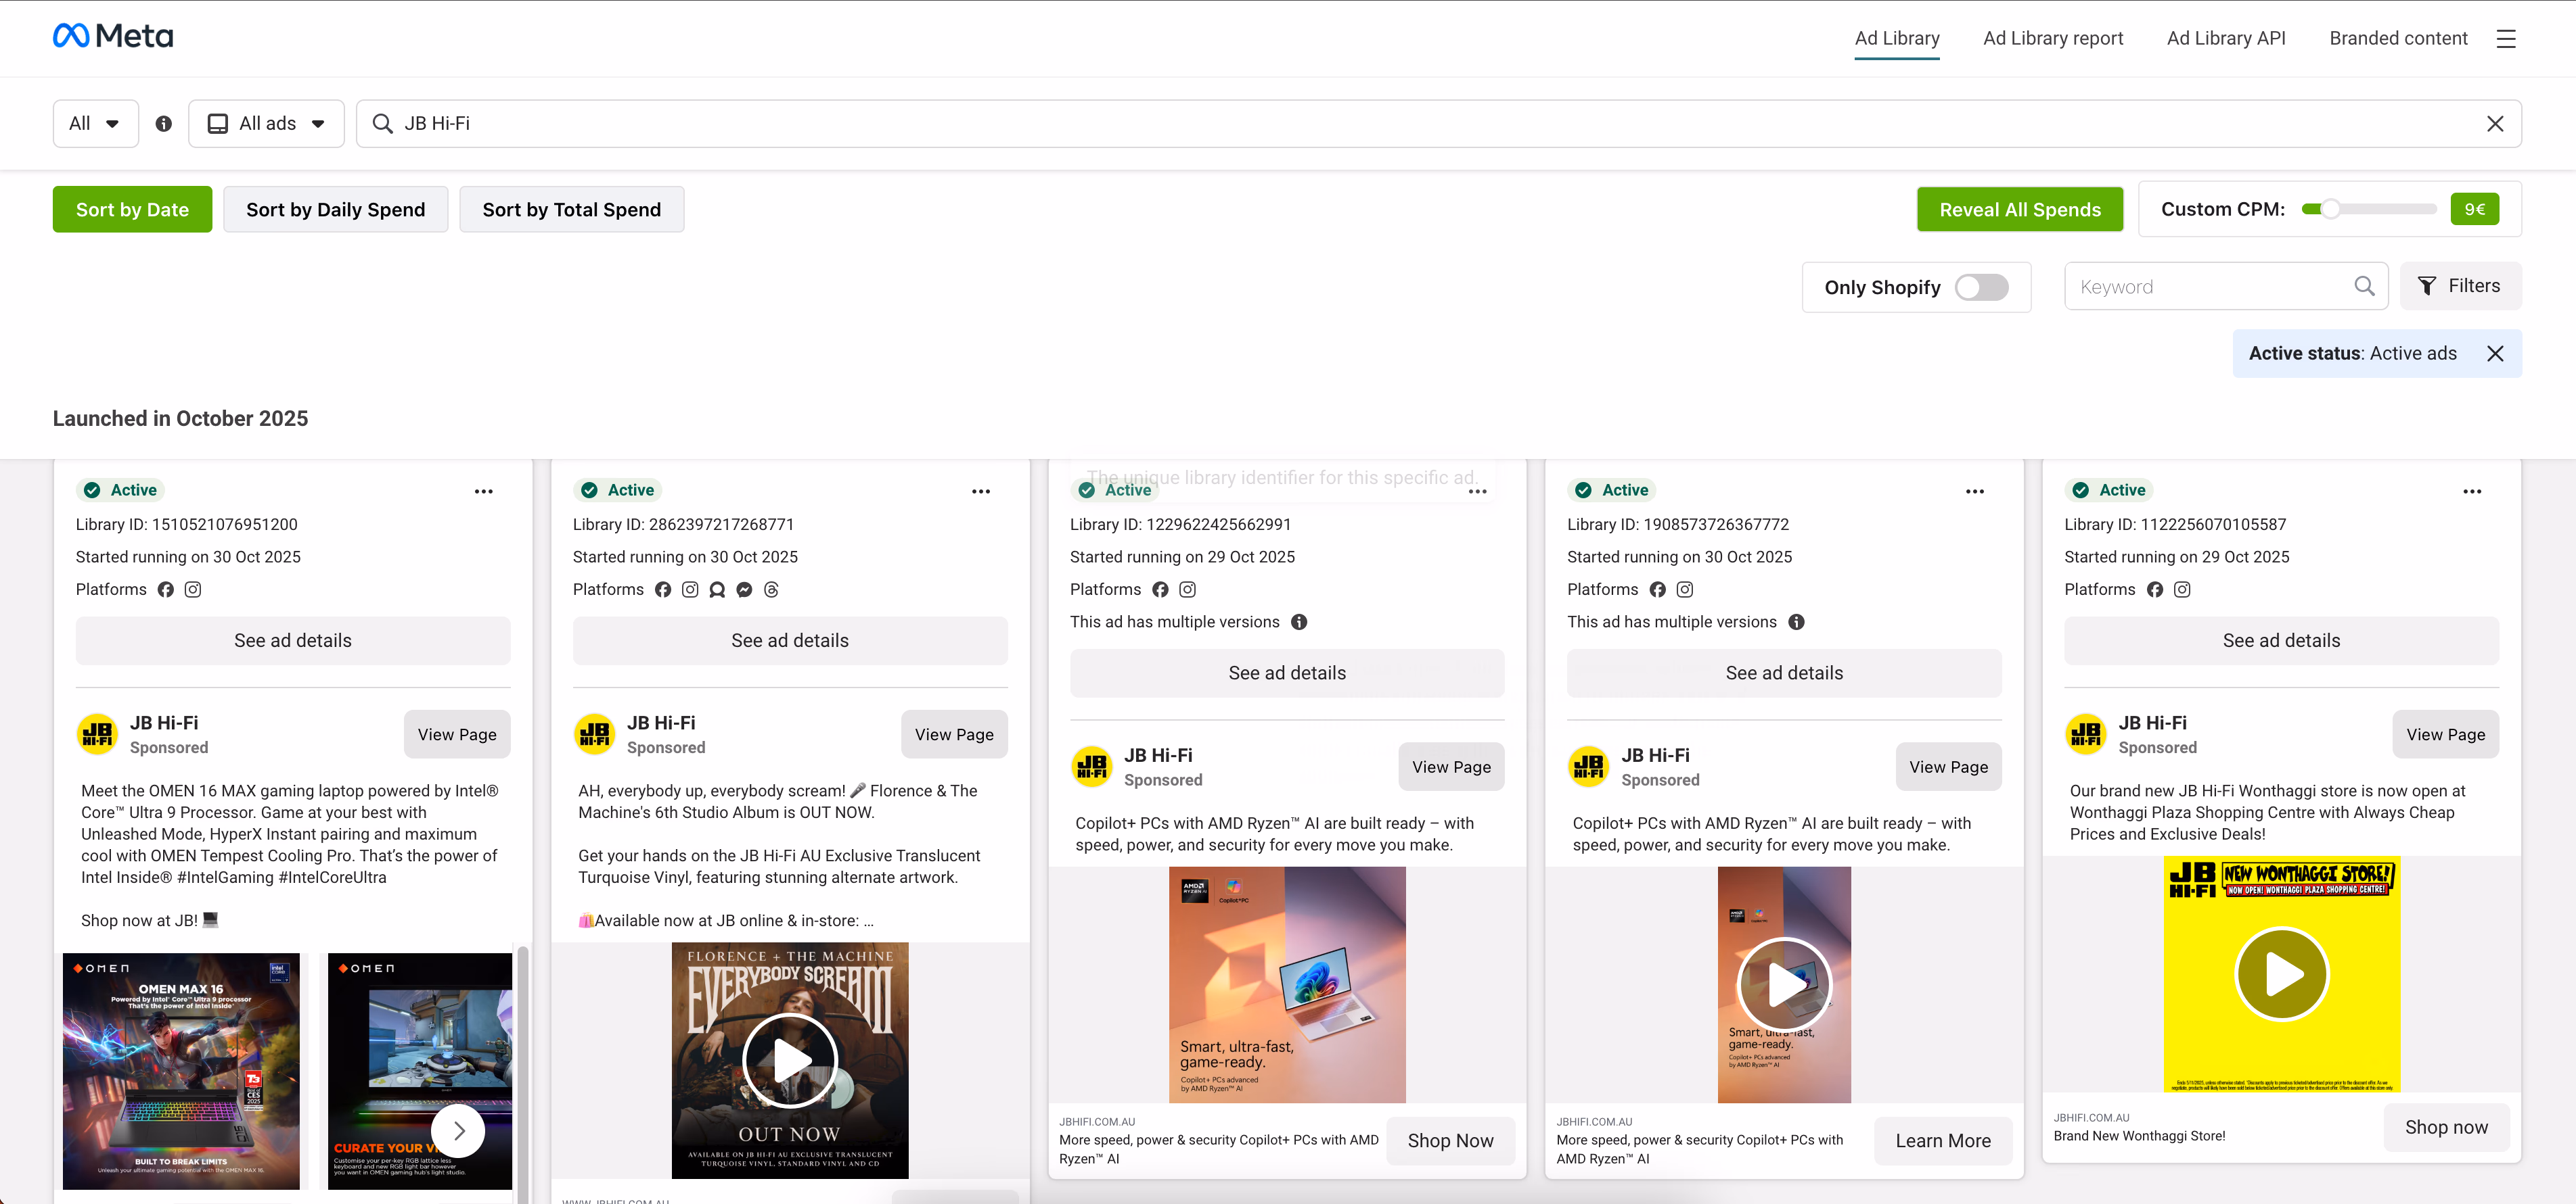Clear the JB Hi-Fi search text

point(2494,124)
